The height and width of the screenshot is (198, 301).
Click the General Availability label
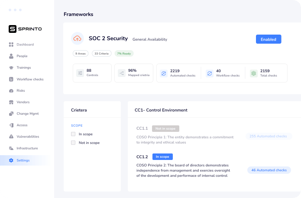150,39
